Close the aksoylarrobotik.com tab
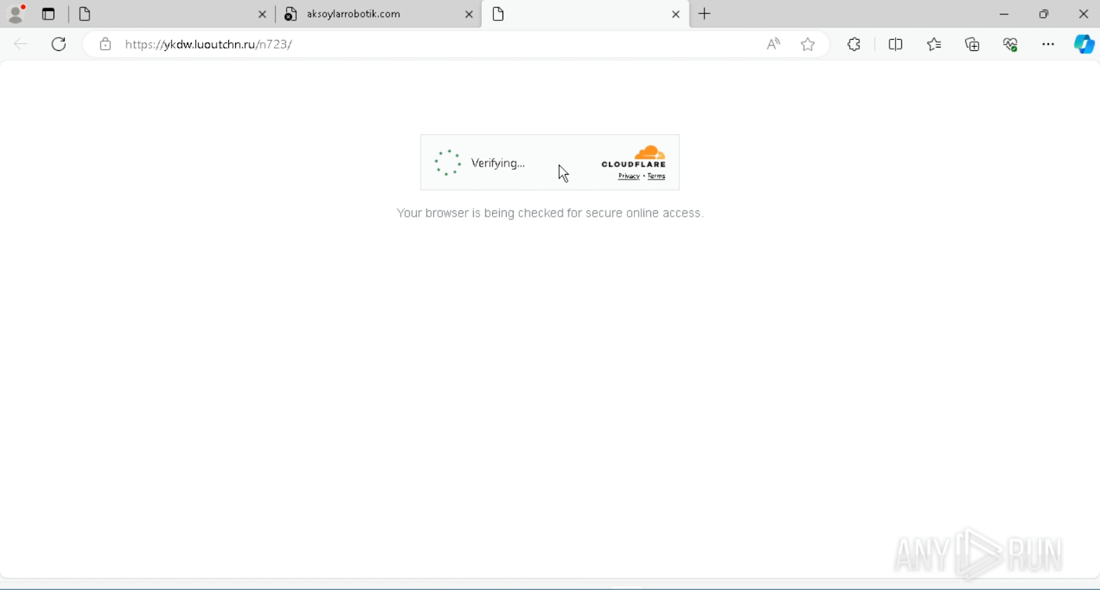This screenshot has height=590, width=1100. (x=469, y=14)
